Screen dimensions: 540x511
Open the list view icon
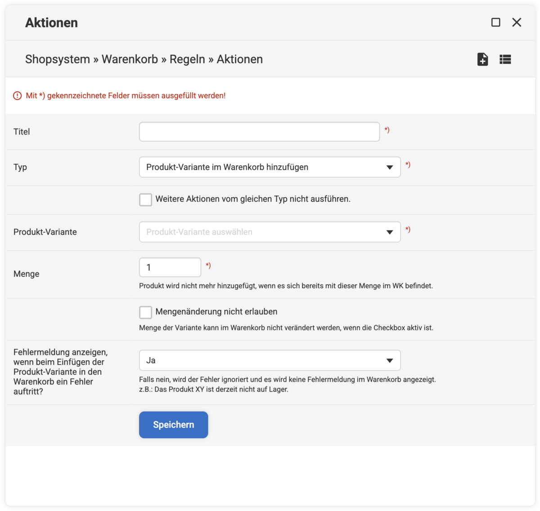point(505,59)
